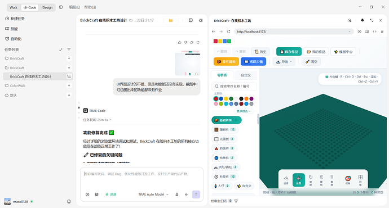Click the 视角 target icon in canvas toolbar
This screenshot has width=389, height=208.
point(348,180)
